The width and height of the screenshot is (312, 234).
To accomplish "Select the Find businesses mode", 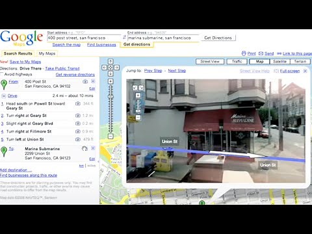I will 101,45.
